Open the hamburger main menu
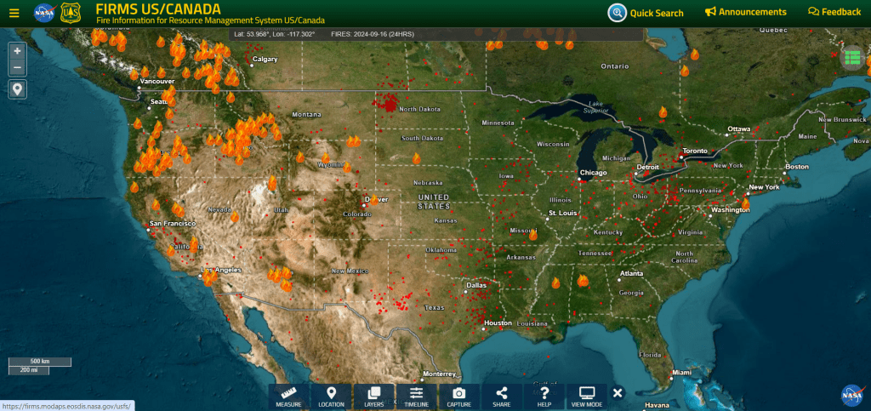 tap(14, 13)
